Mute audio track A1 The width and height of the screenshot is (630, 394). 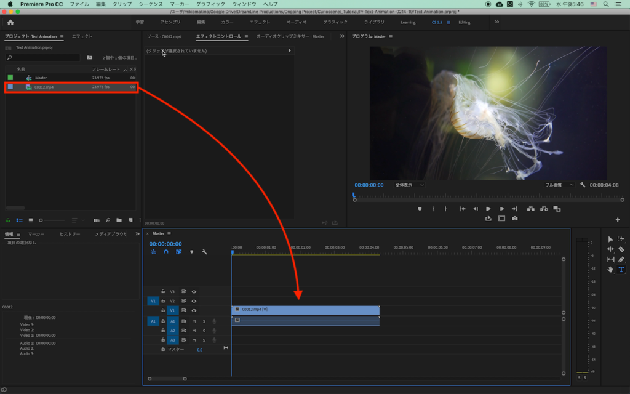tap(194, 321)
